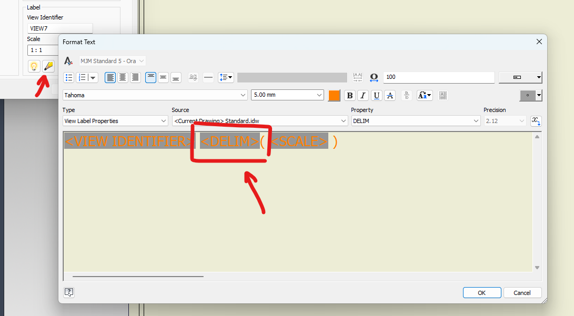The image size is (574, 316).
Task: Apply right text alignment
Action: [135, 77]
